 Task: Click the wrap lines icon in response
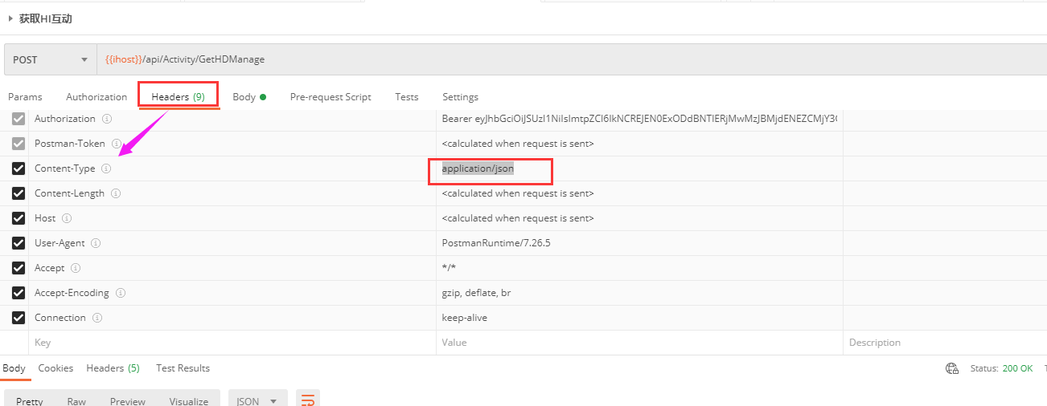[308, 400]
